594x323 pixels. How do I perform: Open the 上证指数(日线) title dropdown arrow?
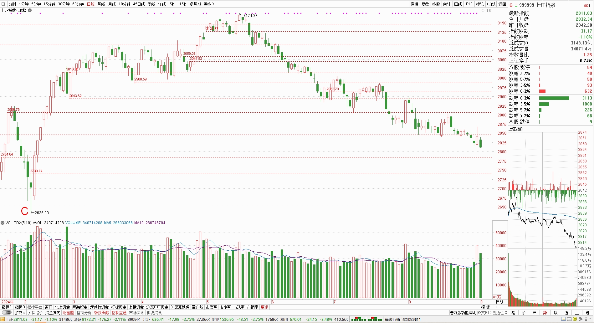[x=30, y=10]
